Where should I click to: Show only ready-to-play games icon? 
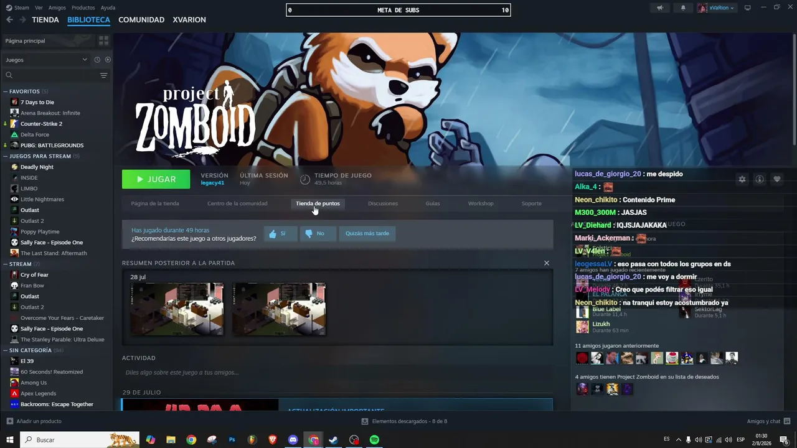pyautogui.click(x=108, y=60)
